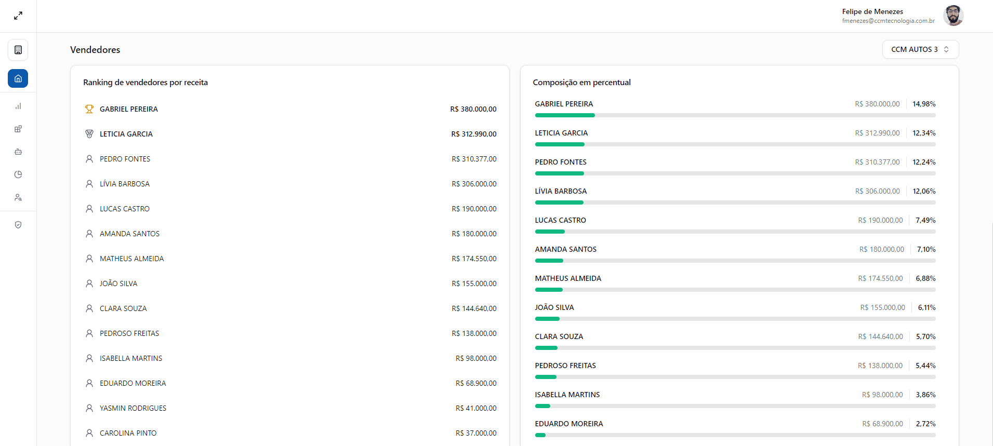993x446 pixels.
Task: Open the building company icon in sidebar
Action: click(18, 50)
